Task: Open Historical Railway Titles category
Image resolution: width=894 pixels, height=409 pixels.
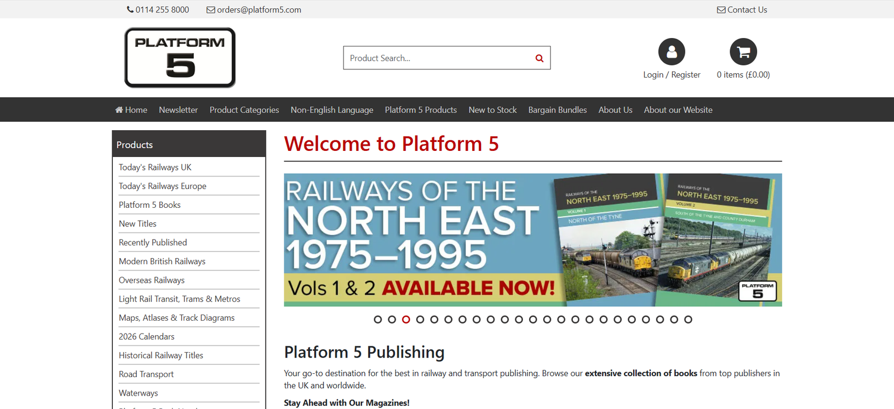Action: [161, 355]
